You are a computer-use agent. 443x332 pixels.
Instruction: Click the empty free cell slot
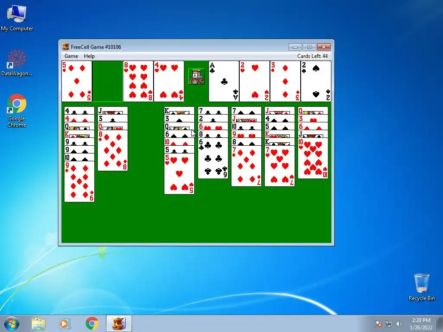pos(107,81)
